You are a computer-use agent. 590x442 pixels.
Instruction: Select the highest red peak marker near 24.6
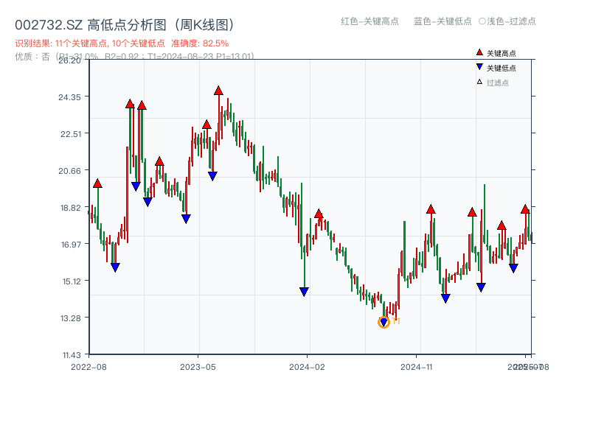(219, 91)
